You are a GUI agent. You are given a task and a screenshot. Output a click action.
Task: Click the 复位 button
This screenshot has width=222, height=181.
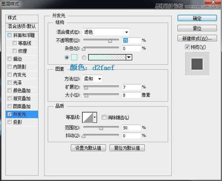197,28
